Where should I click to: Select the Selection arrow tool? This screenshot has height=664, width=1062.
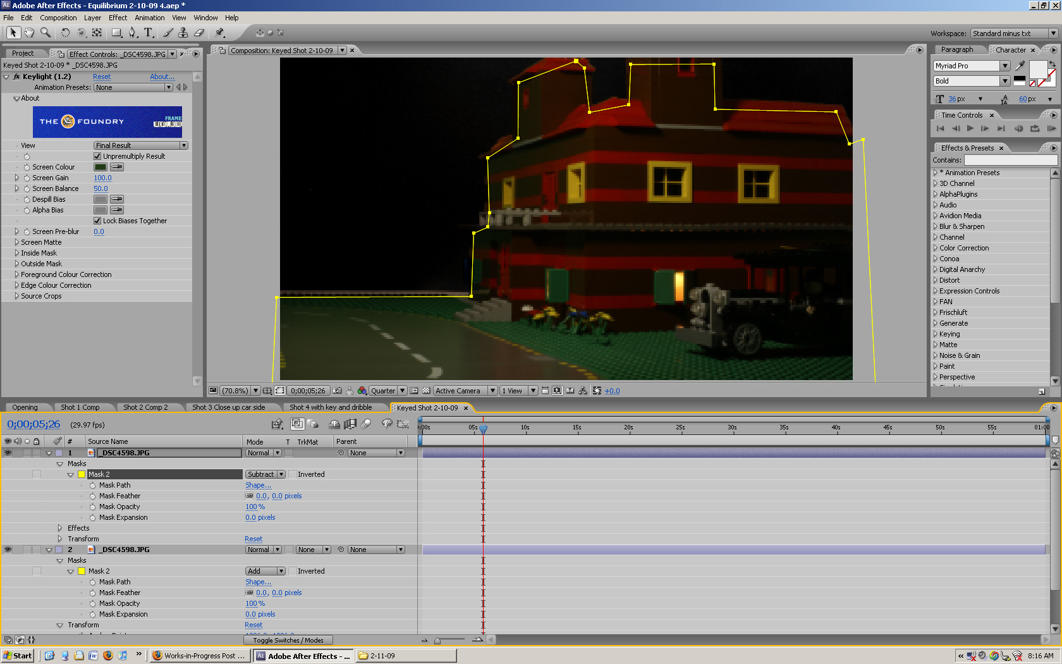click(13, 32)
